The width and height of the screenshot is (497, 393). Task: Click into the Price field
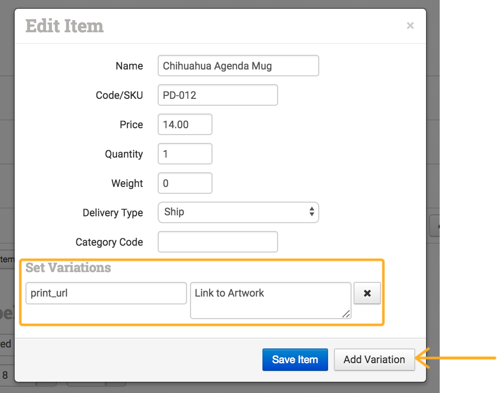pyautogui.click(x=185, y=124)
